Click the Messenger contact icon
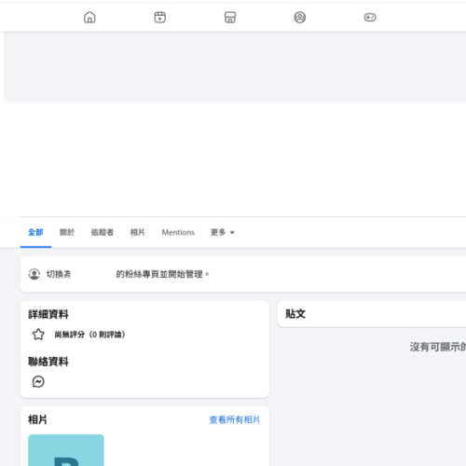 [38, 381]
